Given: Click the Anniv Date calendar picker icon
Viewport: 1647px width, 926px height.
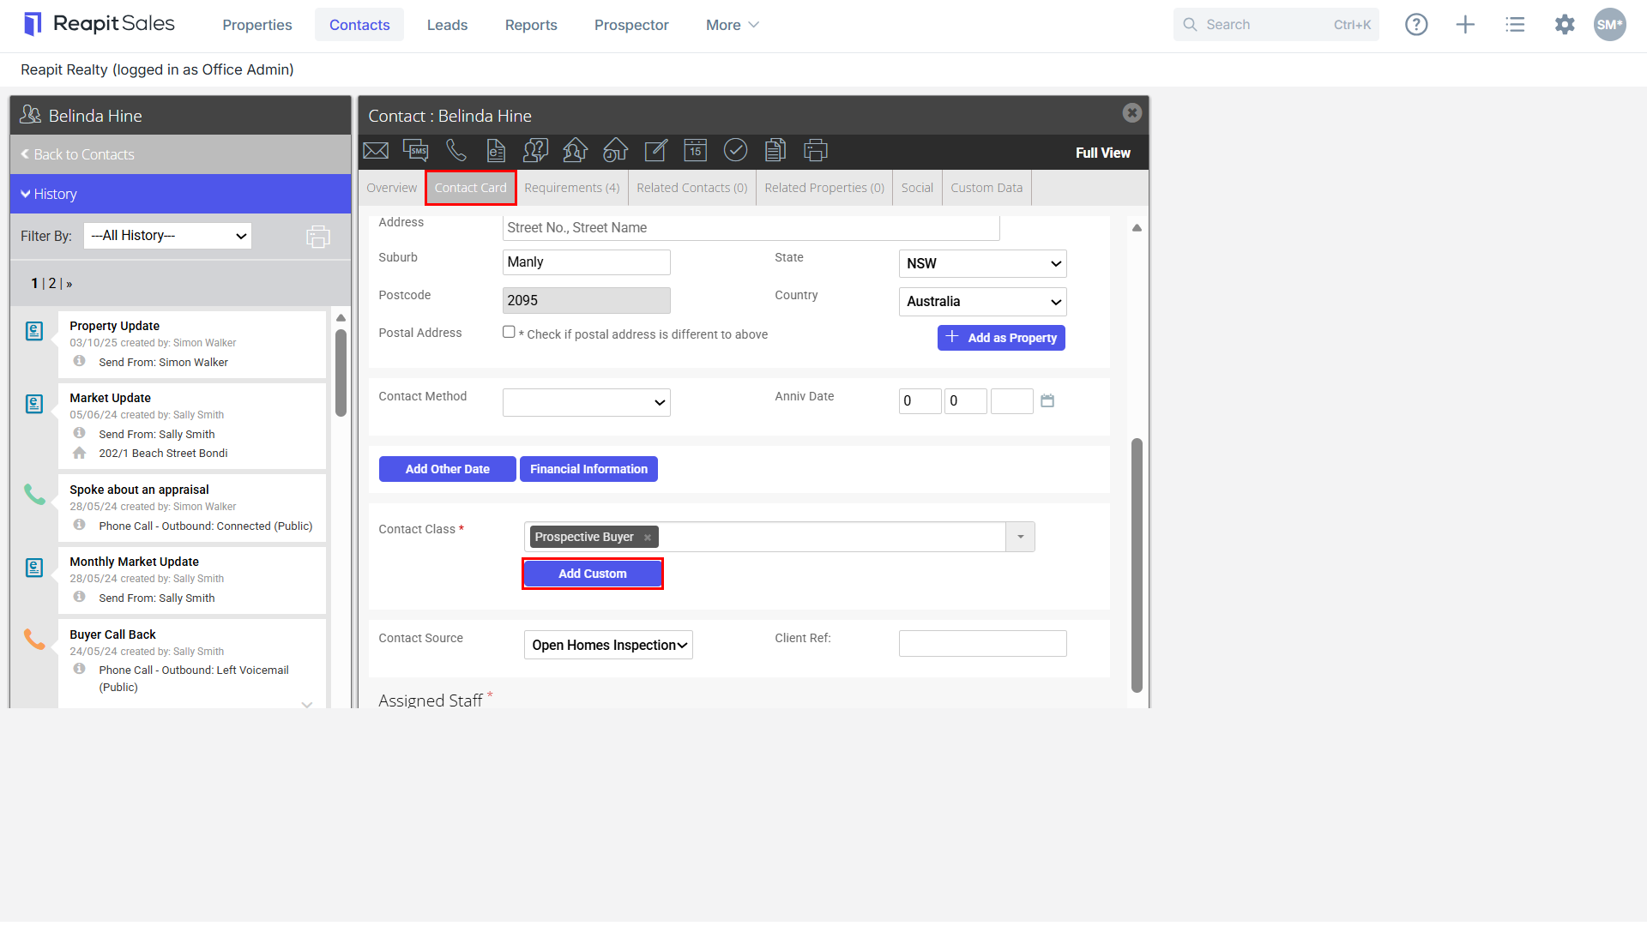Looking at the screenshot, I should [1047, 400].
